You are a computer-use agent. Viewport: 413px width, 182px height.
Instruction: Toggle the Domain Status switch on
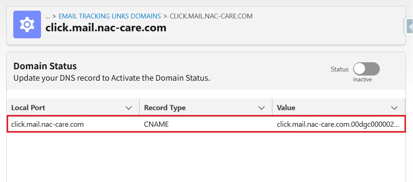[x=366, y=69]
